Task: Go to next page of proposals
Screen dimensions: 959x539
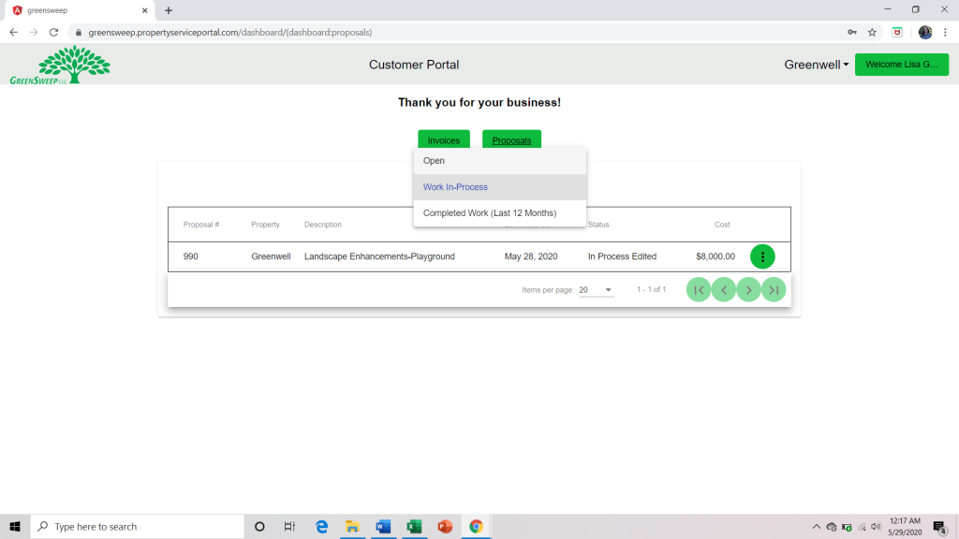Action: (748, 290)
